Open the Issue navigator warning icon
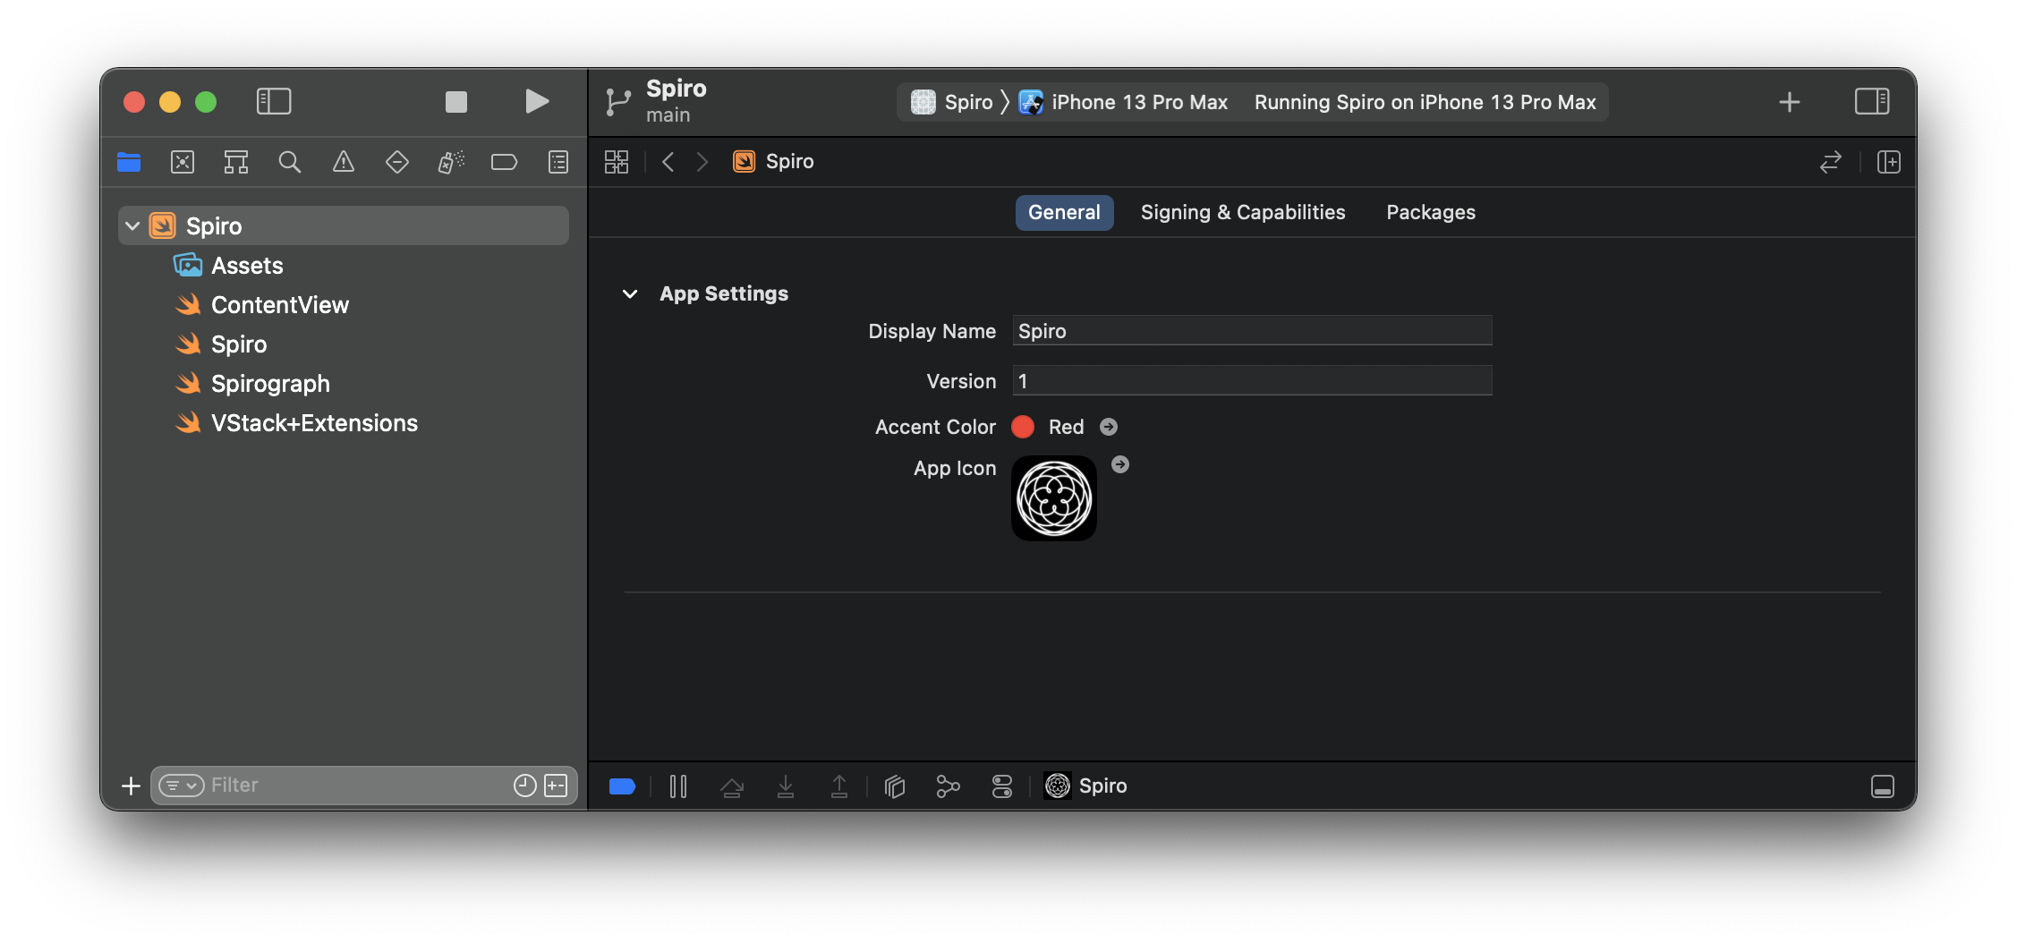Viewport: 2017px width, 943px height. 344,162
